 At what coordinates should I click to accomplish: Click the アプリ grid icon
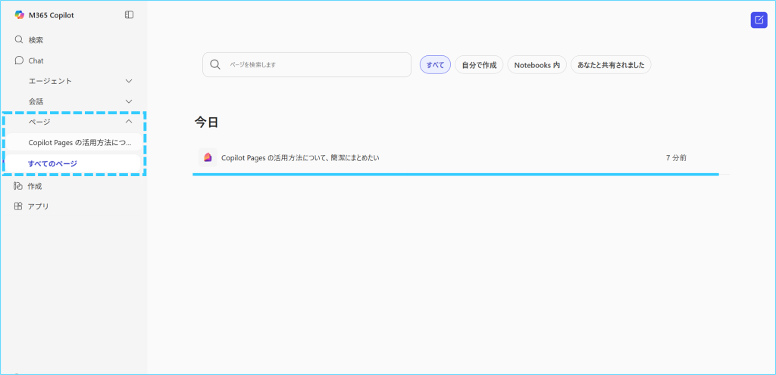(18, 206)
